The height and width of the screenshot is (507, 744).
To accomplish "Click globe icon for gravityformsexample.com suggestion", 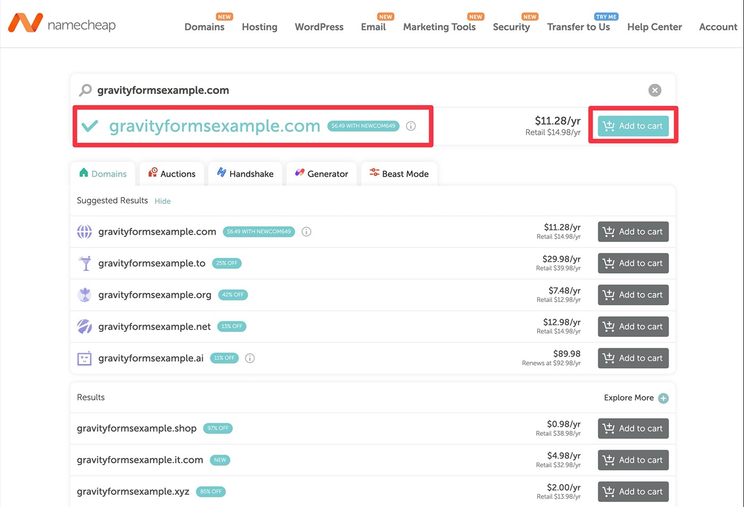I will tap(84, 231).
